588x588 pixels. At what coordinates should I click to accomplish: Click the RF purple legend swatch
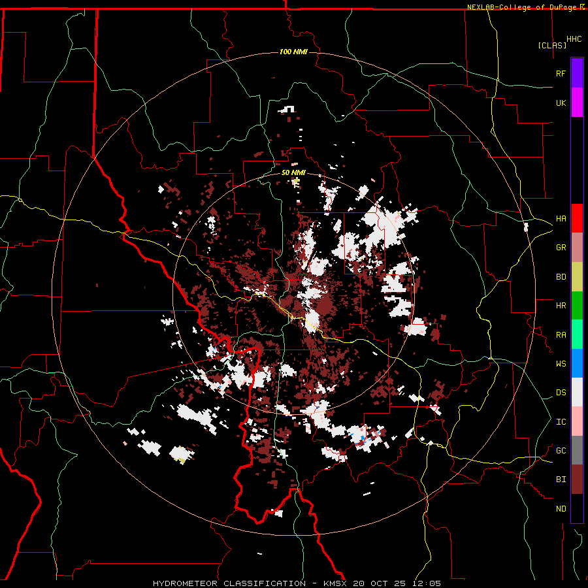click(x=577, y=73)
